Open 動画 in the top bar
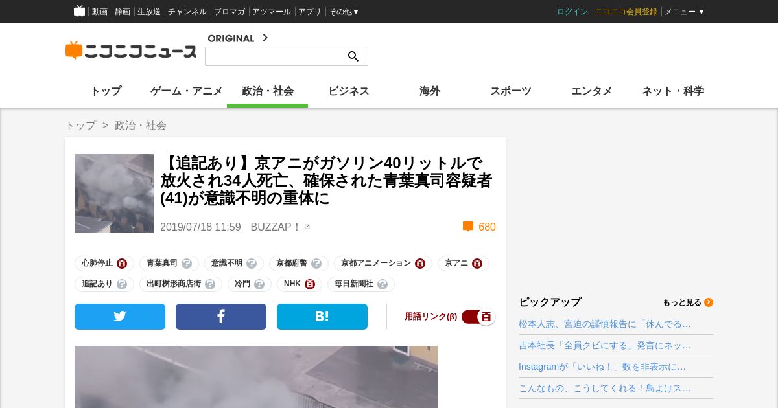The height and width of the screenshot is (408, 778). click(x=100, y=12)
